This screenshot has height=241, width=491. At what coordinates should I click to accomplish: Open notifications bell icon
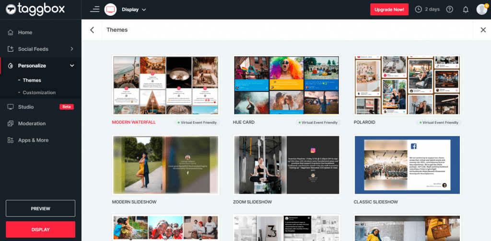[465, 9]
